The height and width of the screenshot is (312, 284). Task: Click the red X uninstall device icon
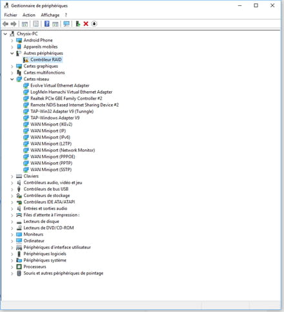[86, 24]
